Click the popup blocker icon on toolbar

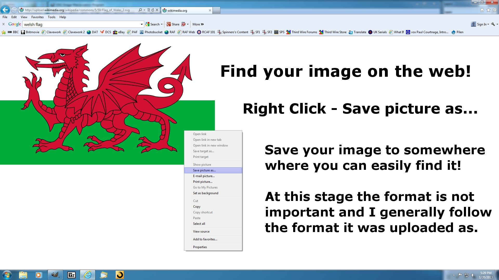(x=183, y=24)
